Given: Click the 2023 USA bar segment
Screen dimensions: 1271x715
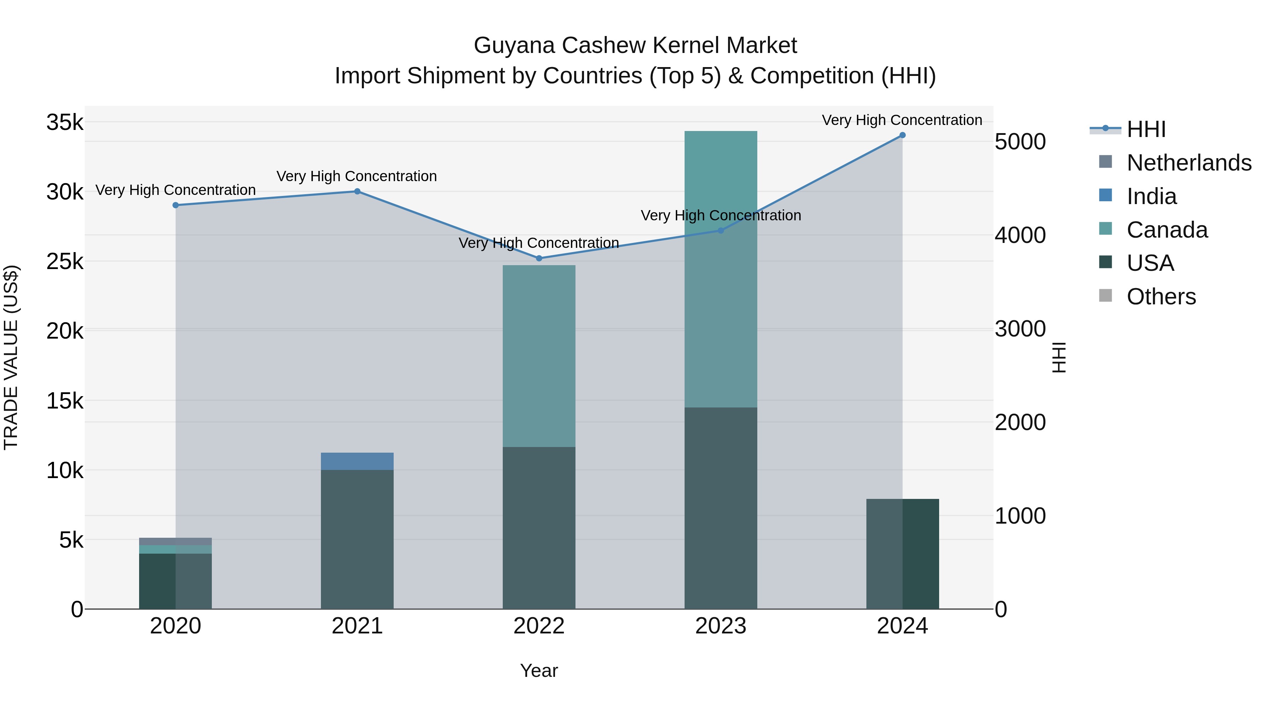Looking at the screenshot, I should pos(721,508).
